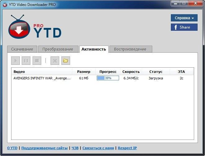This screenshot has height=156, width=205.
Task: Select the Активность tab
Action: pos(94,49)
